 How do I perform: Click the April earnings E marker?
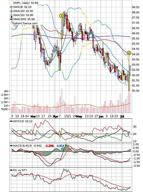coord(61,16)
